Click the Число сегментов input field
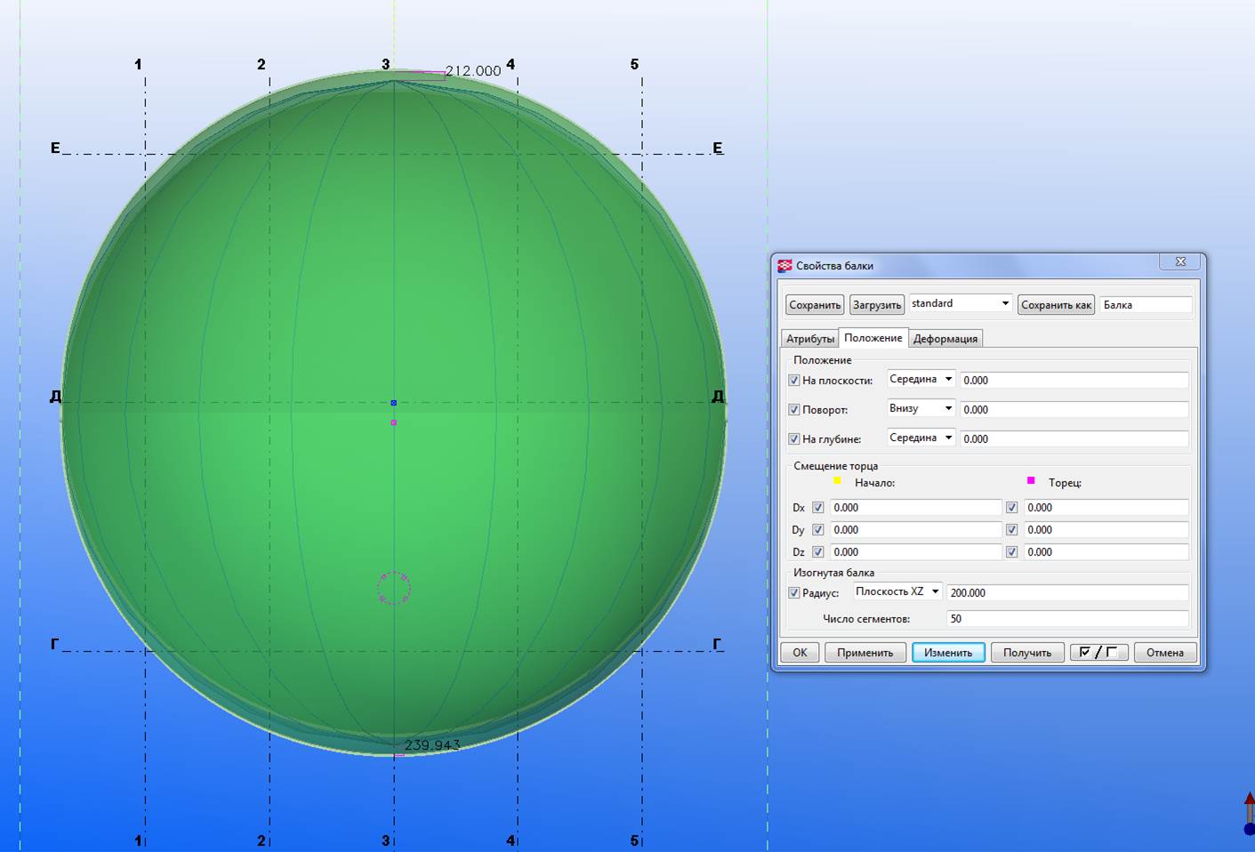The image size is (1255, 852). click(x=1066, y=619)
